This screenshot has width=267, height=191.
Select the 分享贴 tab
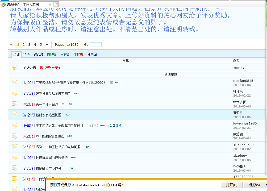point(92,55)
